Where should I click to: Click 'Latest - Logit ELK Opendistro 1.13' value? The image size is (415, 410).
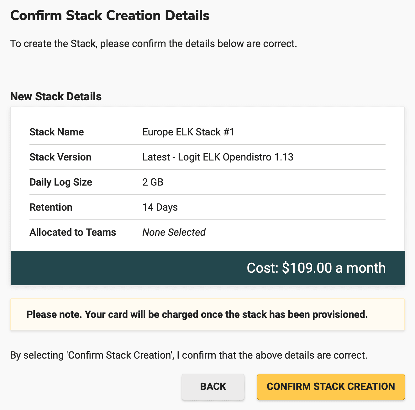click(x=218, y=157)
